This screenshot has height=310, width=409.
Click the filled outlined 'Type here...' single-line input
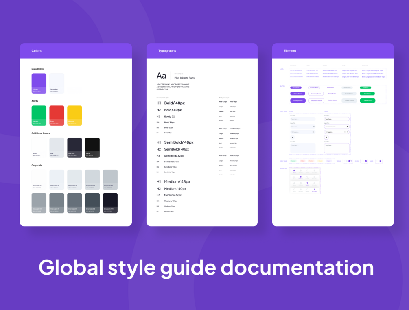[337, 119]
